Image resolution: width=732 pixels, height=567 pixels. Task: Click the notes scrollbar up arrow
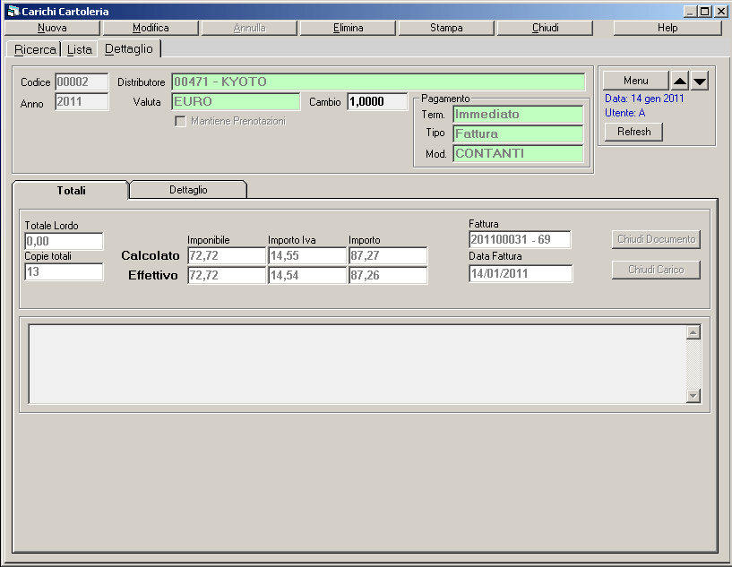point(693,332)
